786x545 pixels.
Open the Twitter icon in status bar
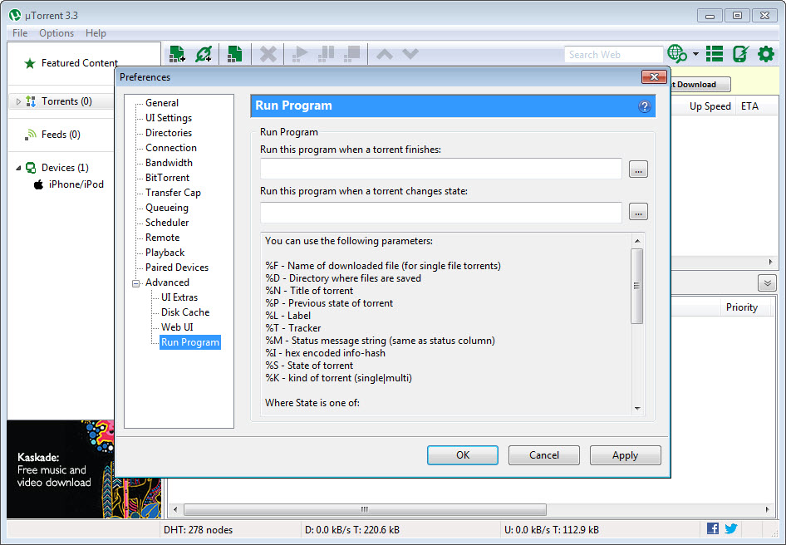(x=731, y=528)
